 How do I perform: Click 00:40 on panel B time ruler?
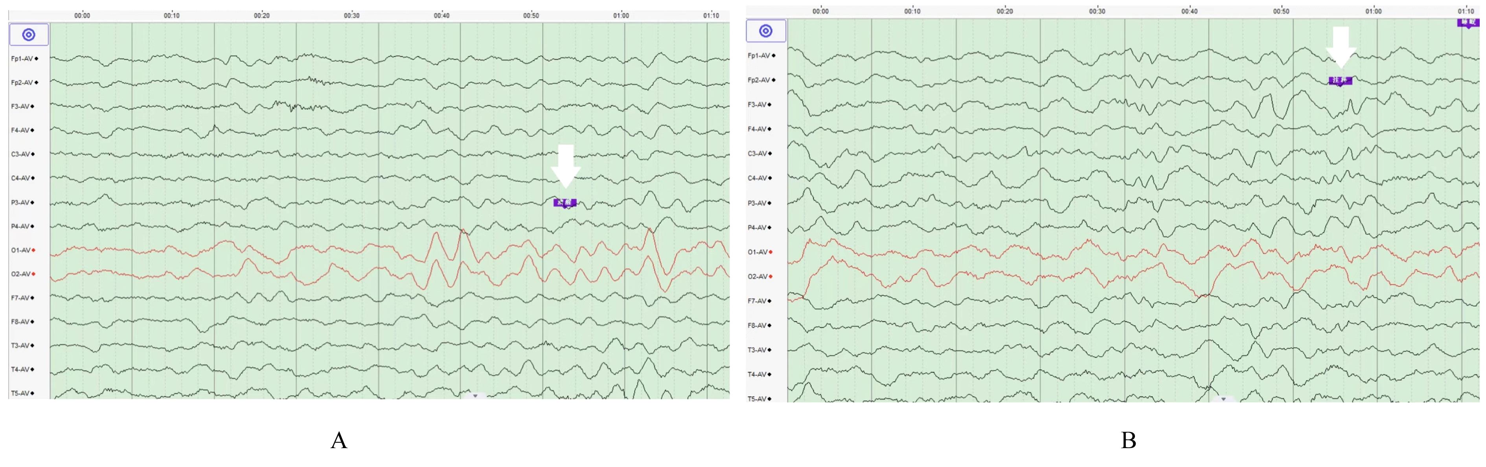tap(1189, 11)
